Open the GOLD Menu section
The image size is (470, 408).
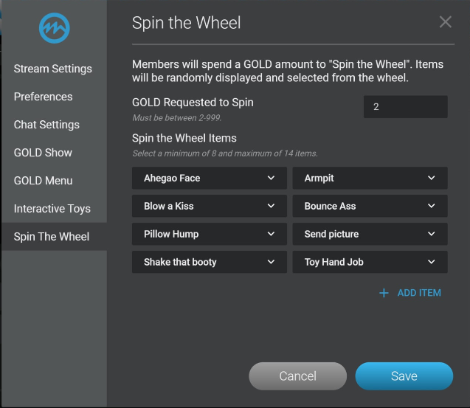click(x=44, y=181)
